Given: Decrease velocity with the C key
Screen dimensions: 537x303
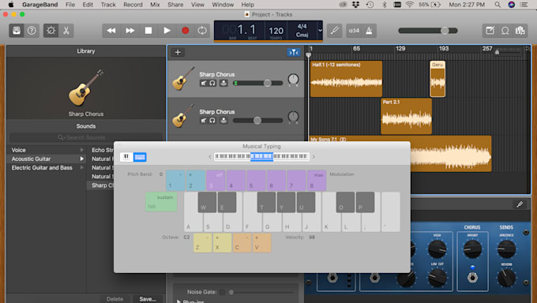Looking at the screenshot, I should 242,243.
